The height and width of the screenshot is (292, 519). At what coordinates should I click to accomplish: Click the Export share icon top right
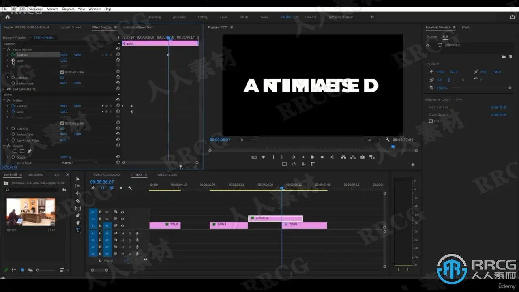pos(512,17)
